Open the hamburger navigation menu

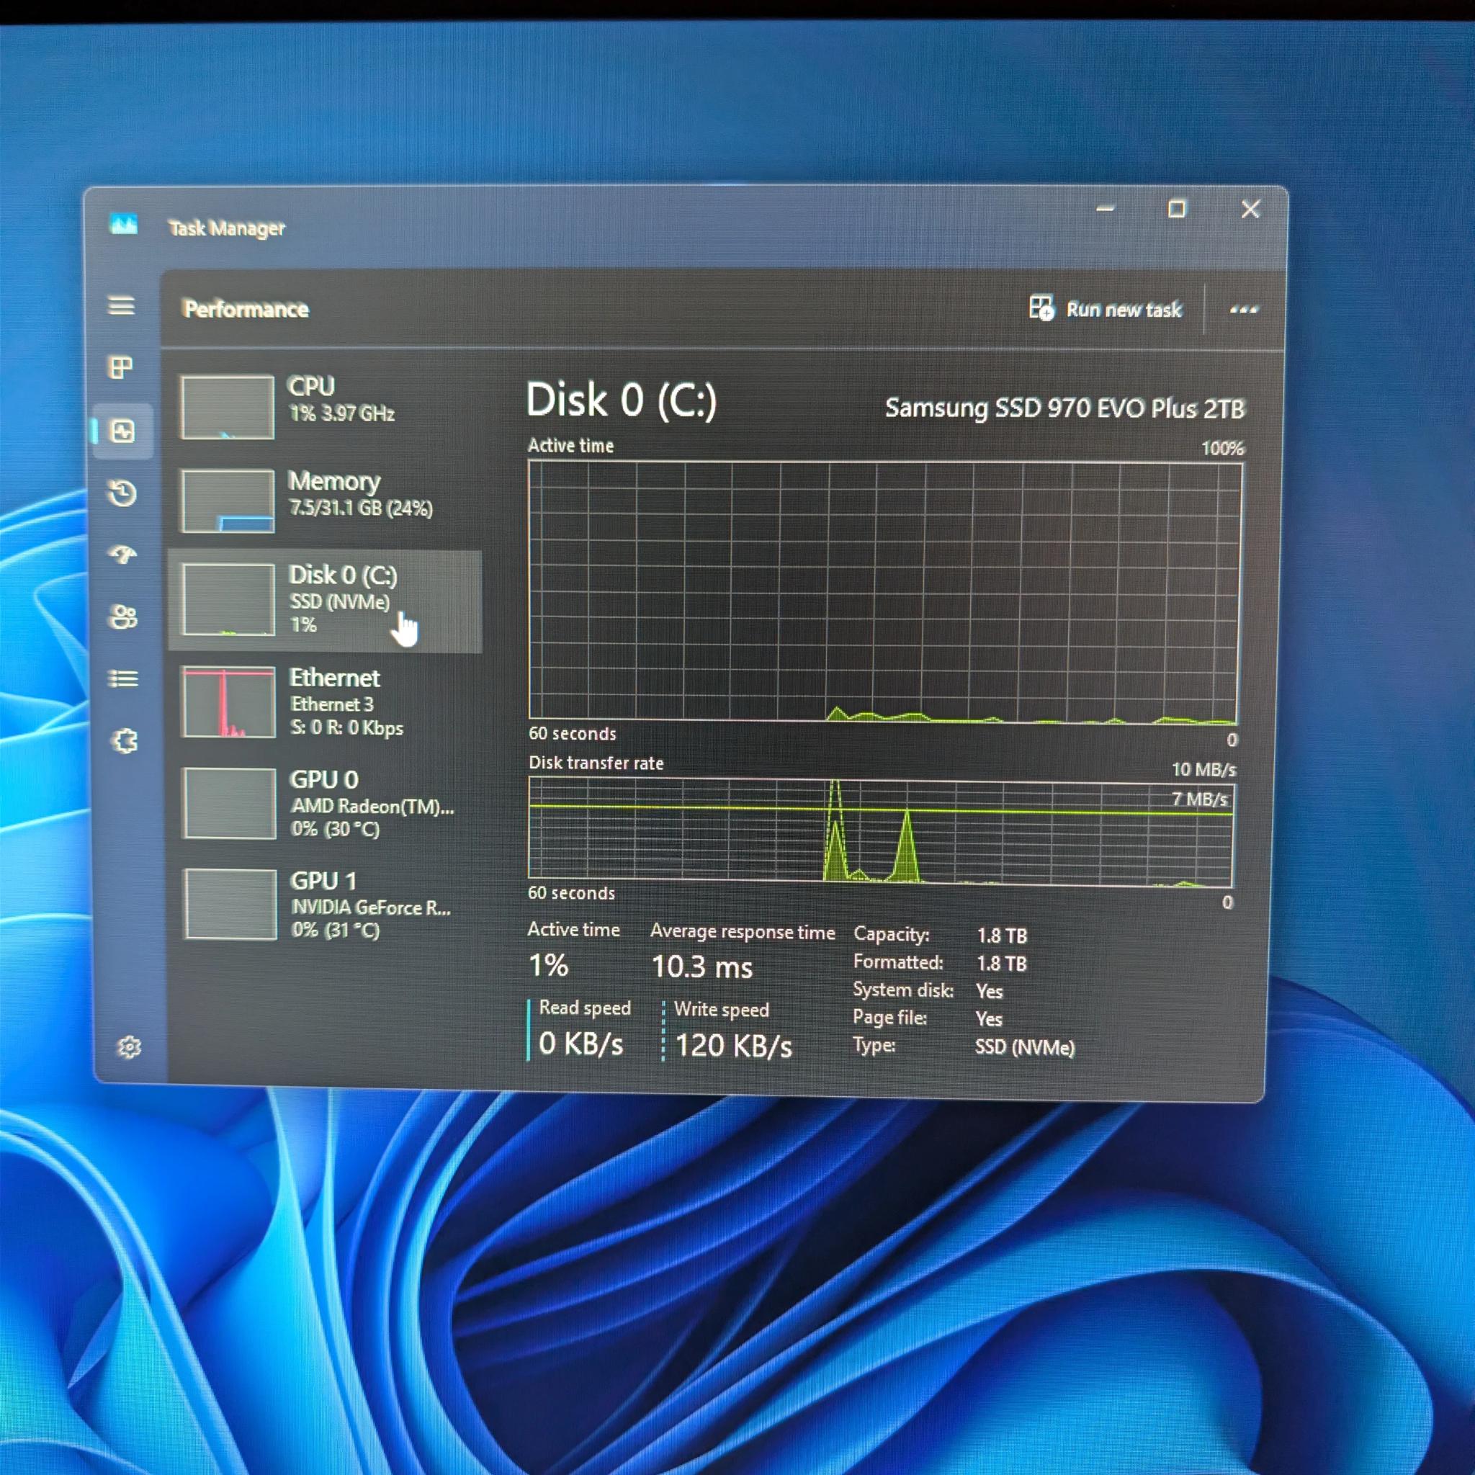pos(122,306)
